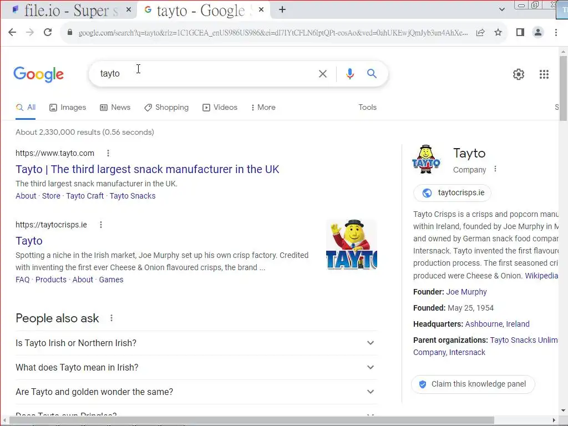This screenshot has width=568, height=426.
Task: Open the tab search dropdown
Action: pos(501,9)
